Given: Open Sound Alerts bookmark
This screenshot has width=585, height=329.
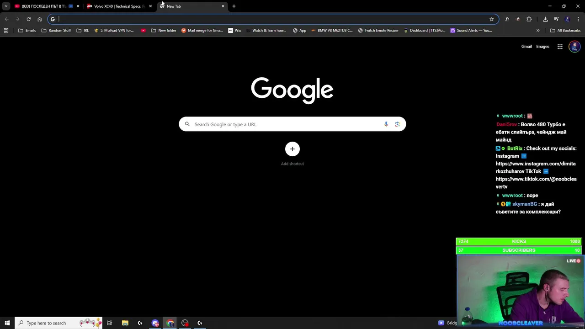Looking at the screenshot, I should tap(471, 31).
